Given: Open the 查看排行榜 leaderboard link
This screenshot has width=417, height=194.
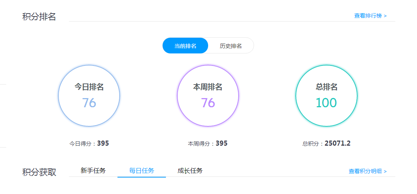Looking at the screenshot, I should (x=368, y=16).
